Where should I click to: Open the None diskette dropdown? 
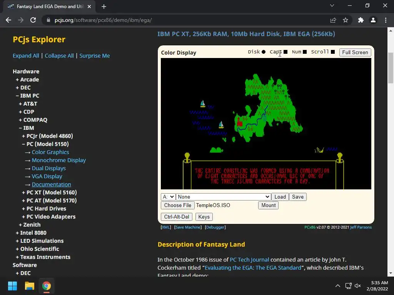pos(223,197)
